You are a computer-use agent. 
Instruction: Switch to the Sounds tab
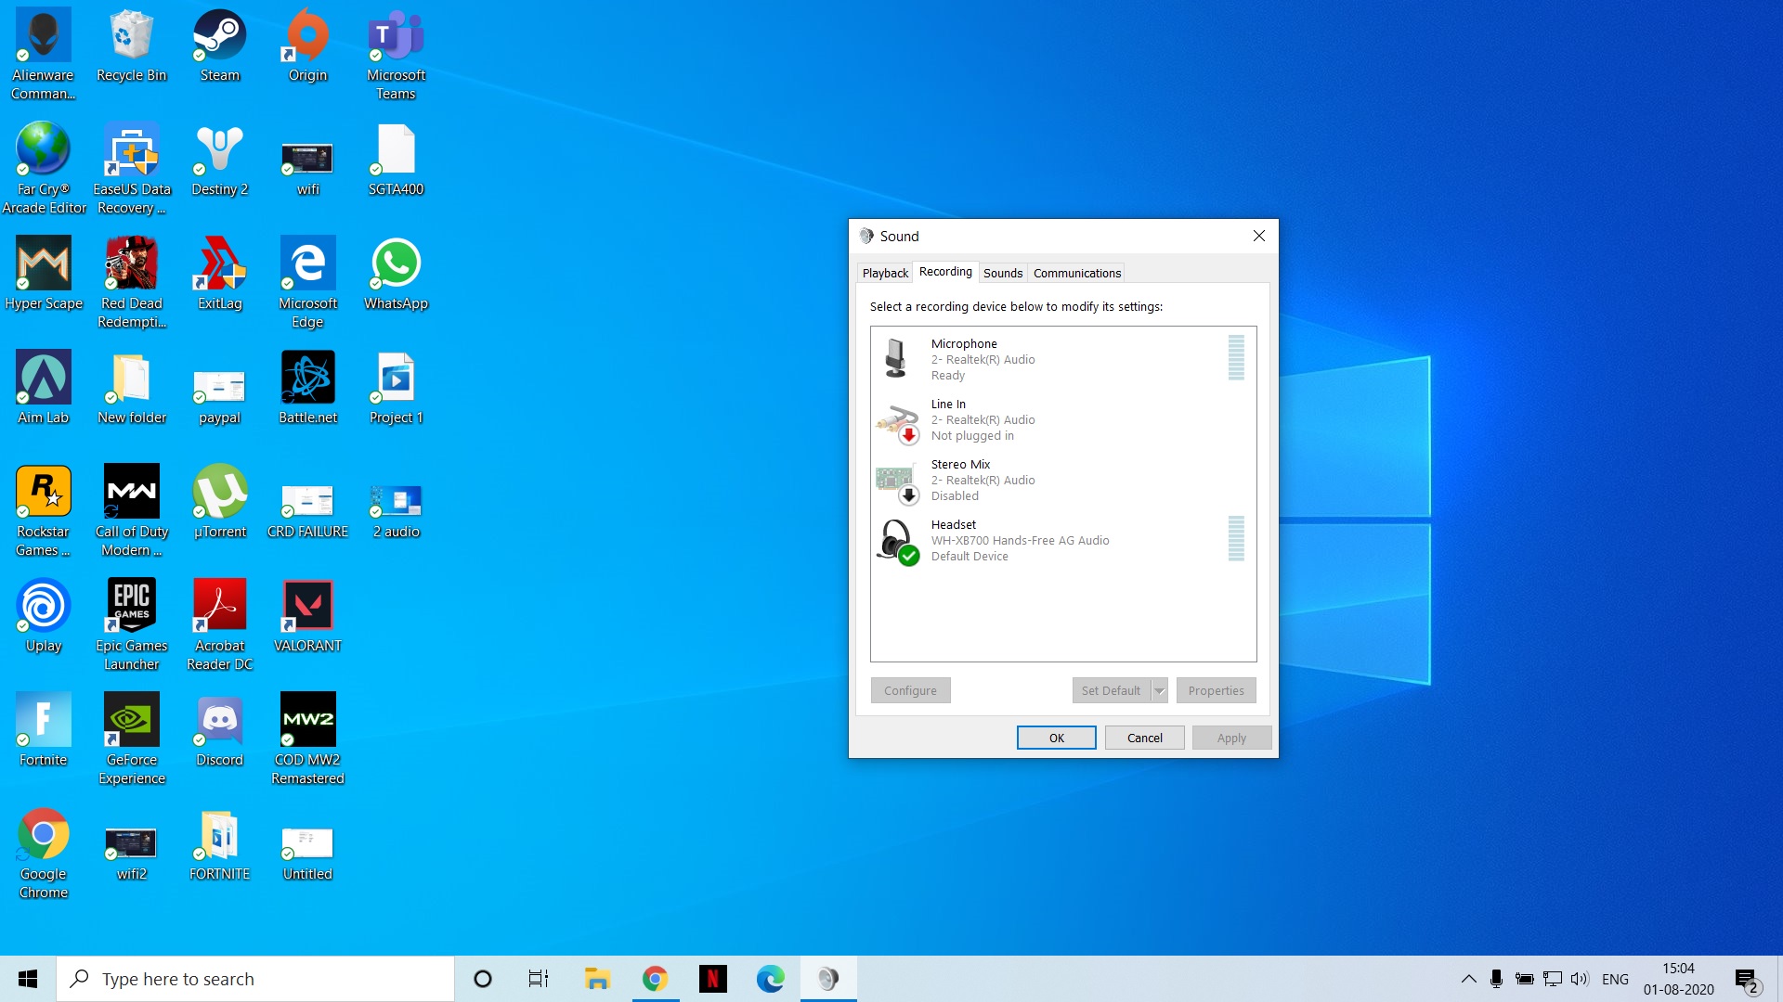(x=1003, y=273)
